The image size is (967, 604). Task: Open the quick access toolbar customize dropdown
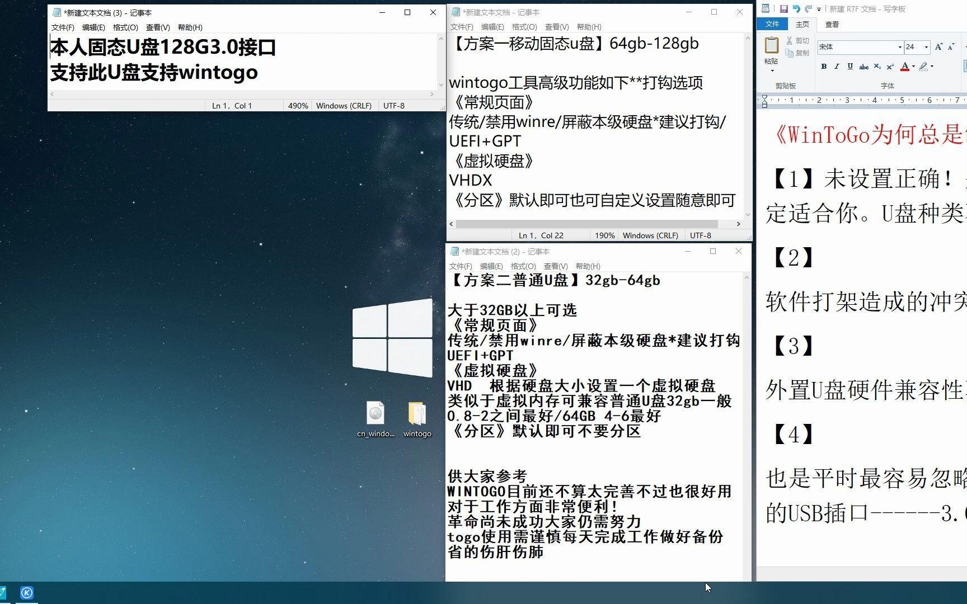pos(819,10)
